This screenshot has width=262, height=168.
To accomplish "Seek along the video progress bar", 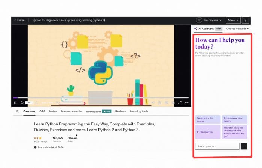I will [x=101, y=98].
